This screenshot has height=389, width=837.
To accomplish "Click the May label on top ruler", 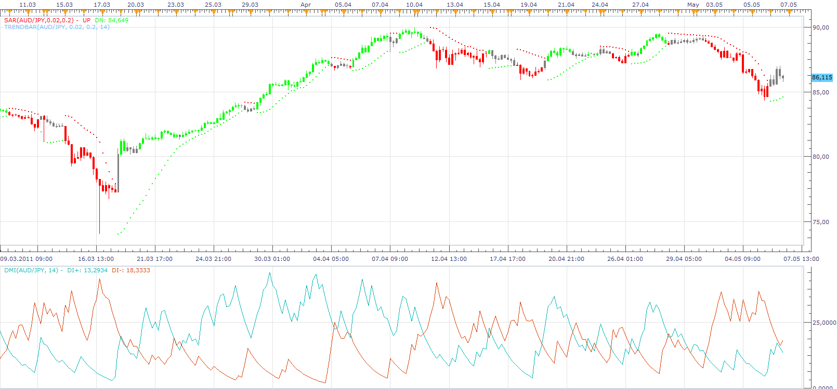I will tap(693, 5).
